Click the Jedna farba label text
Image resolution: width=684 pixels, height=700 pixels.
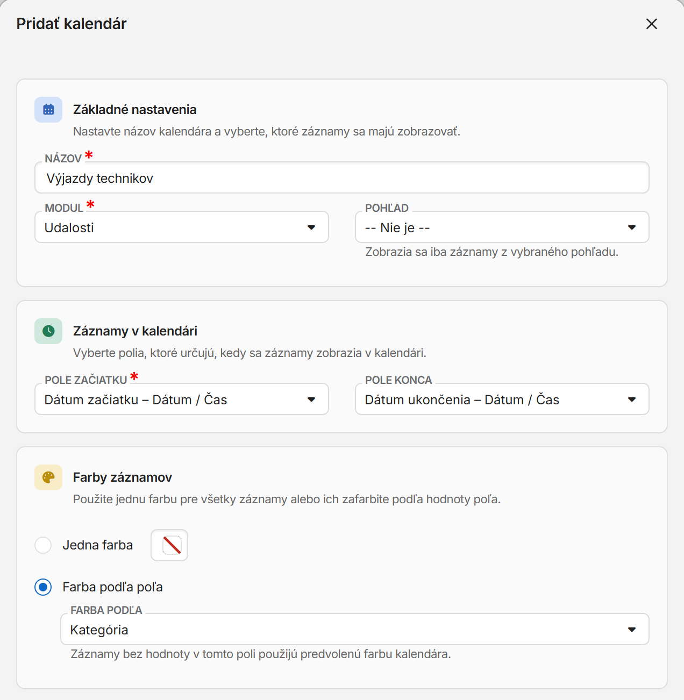click(98, 545)
